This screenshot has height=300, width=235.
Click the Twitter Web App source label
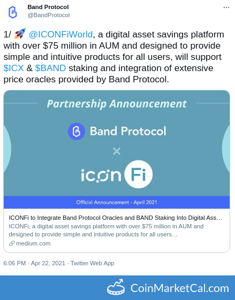[92, 263]
